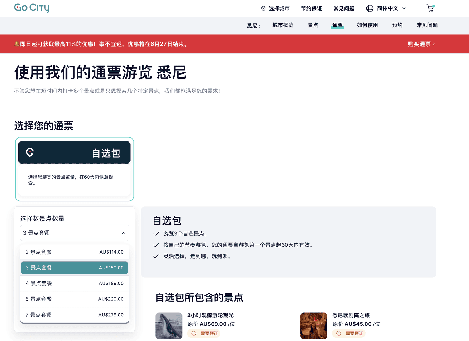Click the whale cruise thumbnail image
This screenshot has width=469, height=341.
coord(169,326)
